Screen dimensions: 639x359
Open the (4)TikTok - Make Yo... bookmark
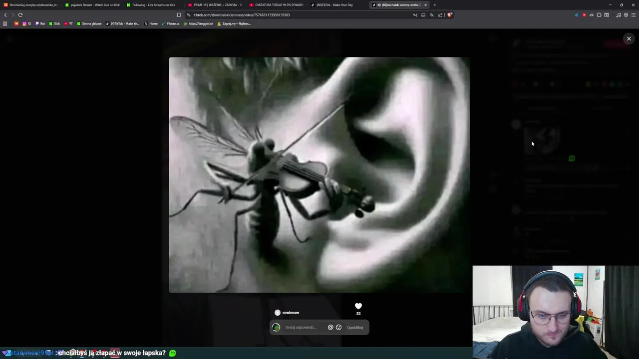(x=123, y=23)
